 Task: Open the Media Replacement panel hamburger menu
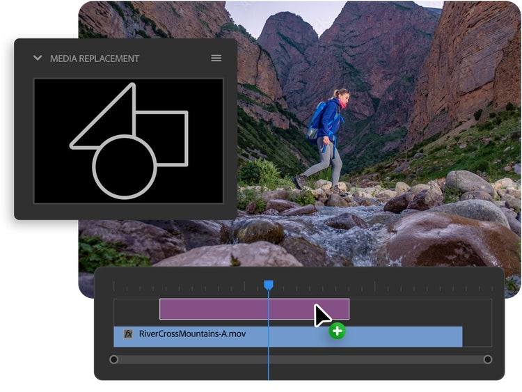tap(216, 58)
